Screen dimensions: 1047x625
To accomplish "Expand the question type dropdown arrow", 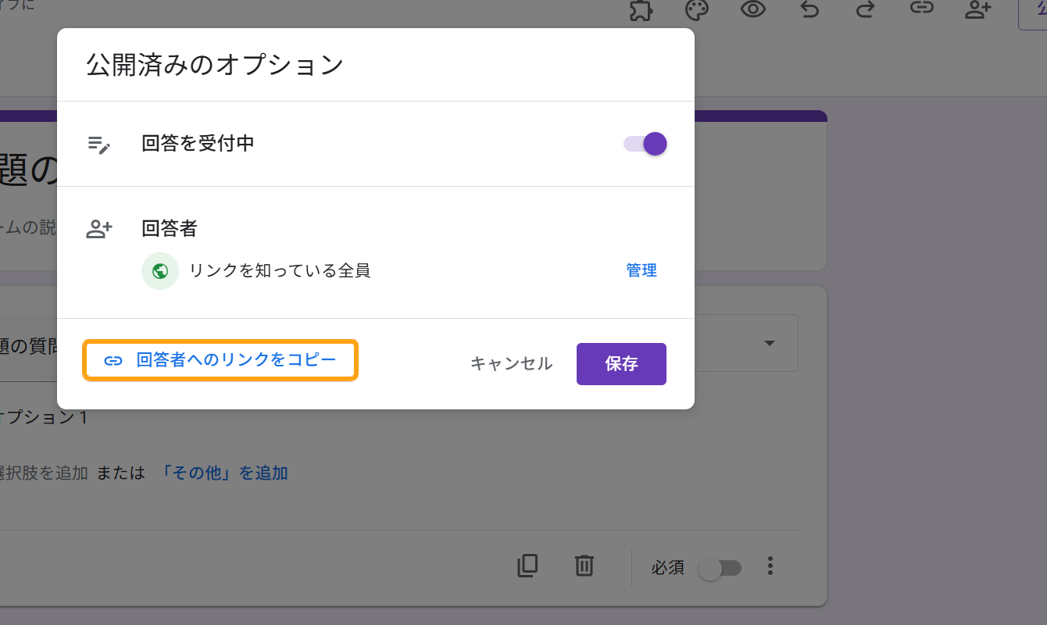I will (x=770, y=344).
